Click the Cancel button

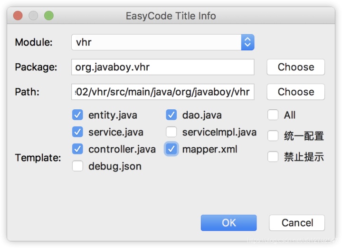coord(297,223)
